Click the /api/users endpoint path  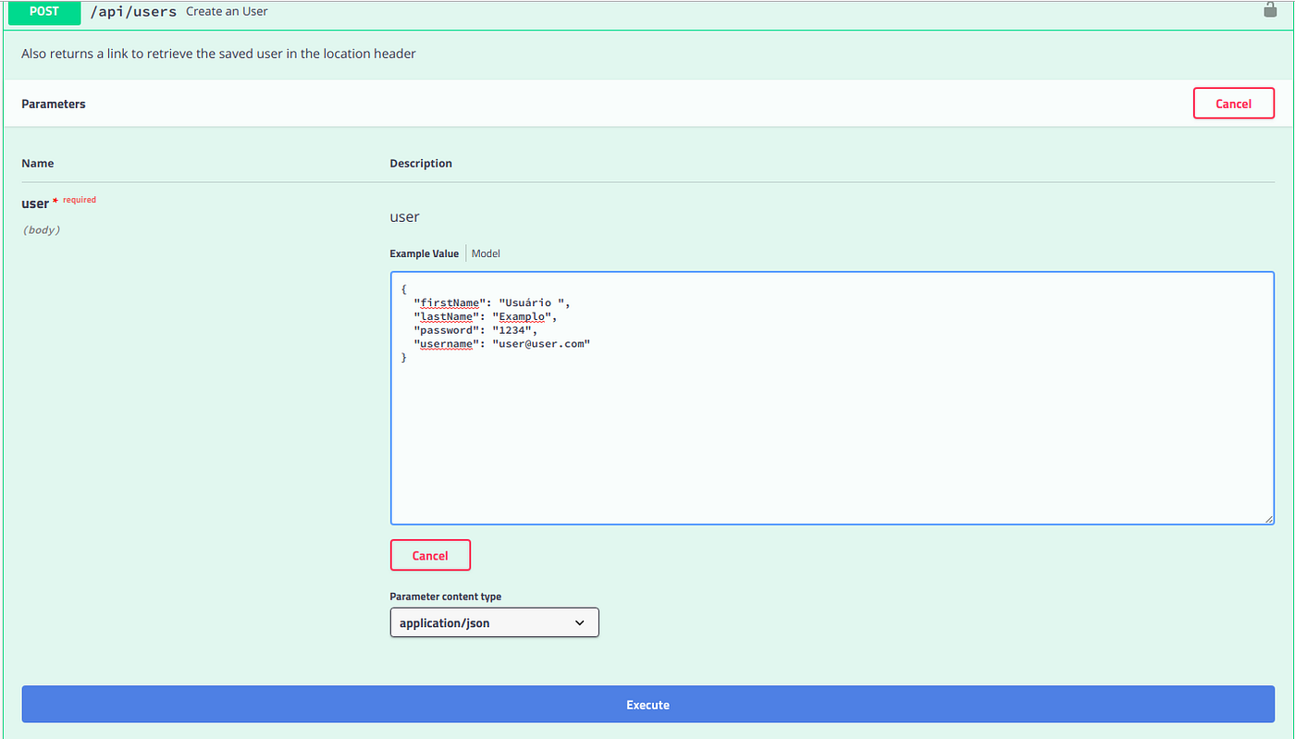tap(133, 11)
